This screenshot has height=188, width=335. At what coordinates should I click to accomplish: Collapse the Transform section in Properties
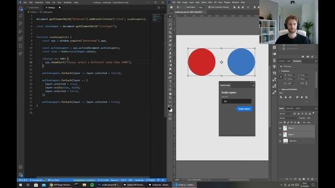(x=280, y=71)
